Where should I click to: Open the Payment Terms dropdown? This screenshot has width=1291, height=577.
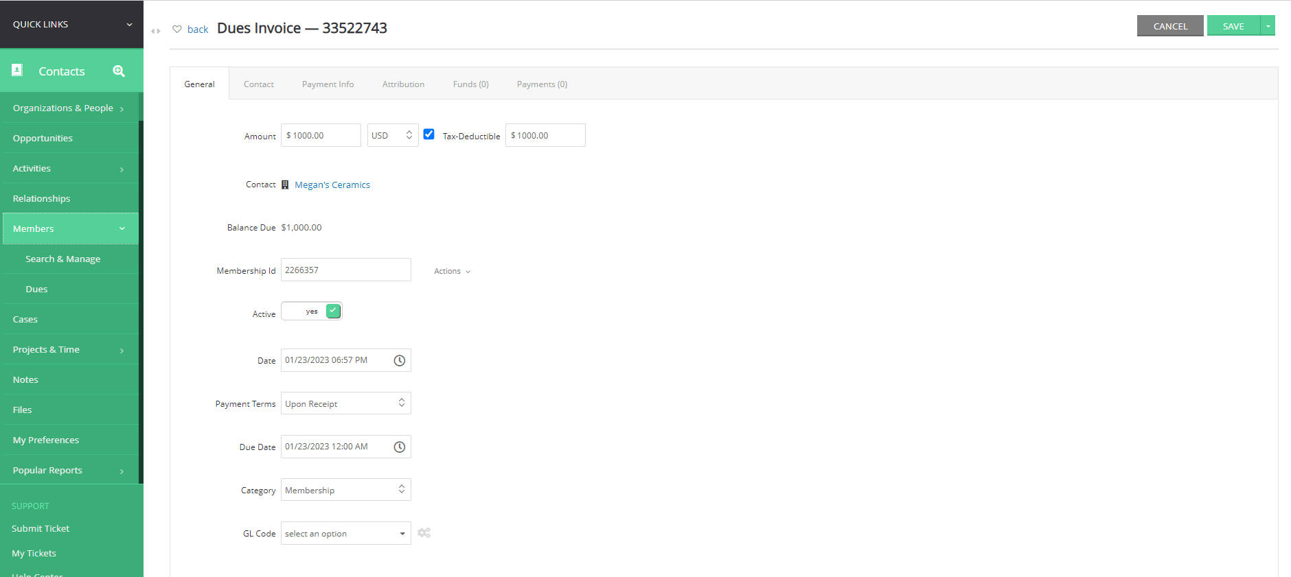[x=346, y=403]
